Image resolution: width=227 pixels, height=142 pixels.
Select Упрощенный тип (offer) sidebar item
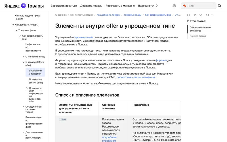click(x=35, y=72)
